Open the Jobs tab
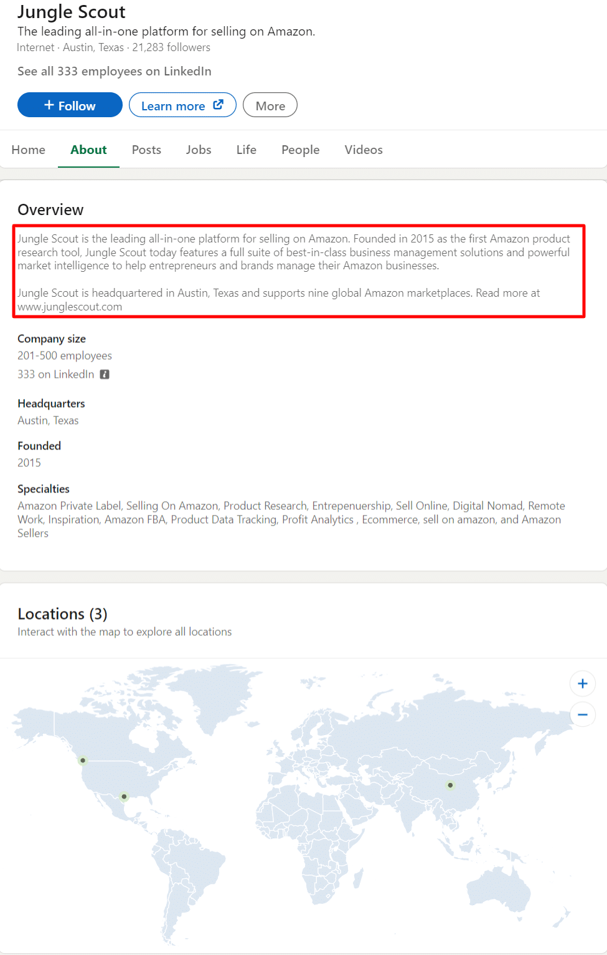The width and height of the screenshot is (607, 955). (x=199, y=150)
